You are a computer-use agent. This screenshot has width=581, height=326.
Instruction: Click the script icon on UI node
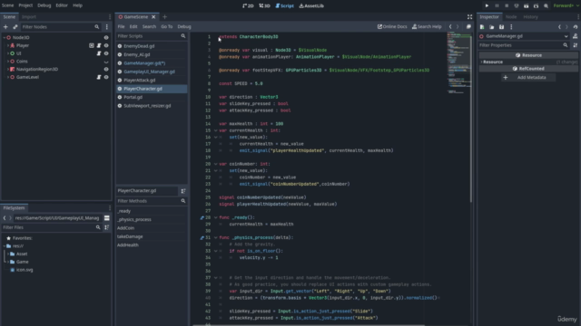[x=99, y=53]
